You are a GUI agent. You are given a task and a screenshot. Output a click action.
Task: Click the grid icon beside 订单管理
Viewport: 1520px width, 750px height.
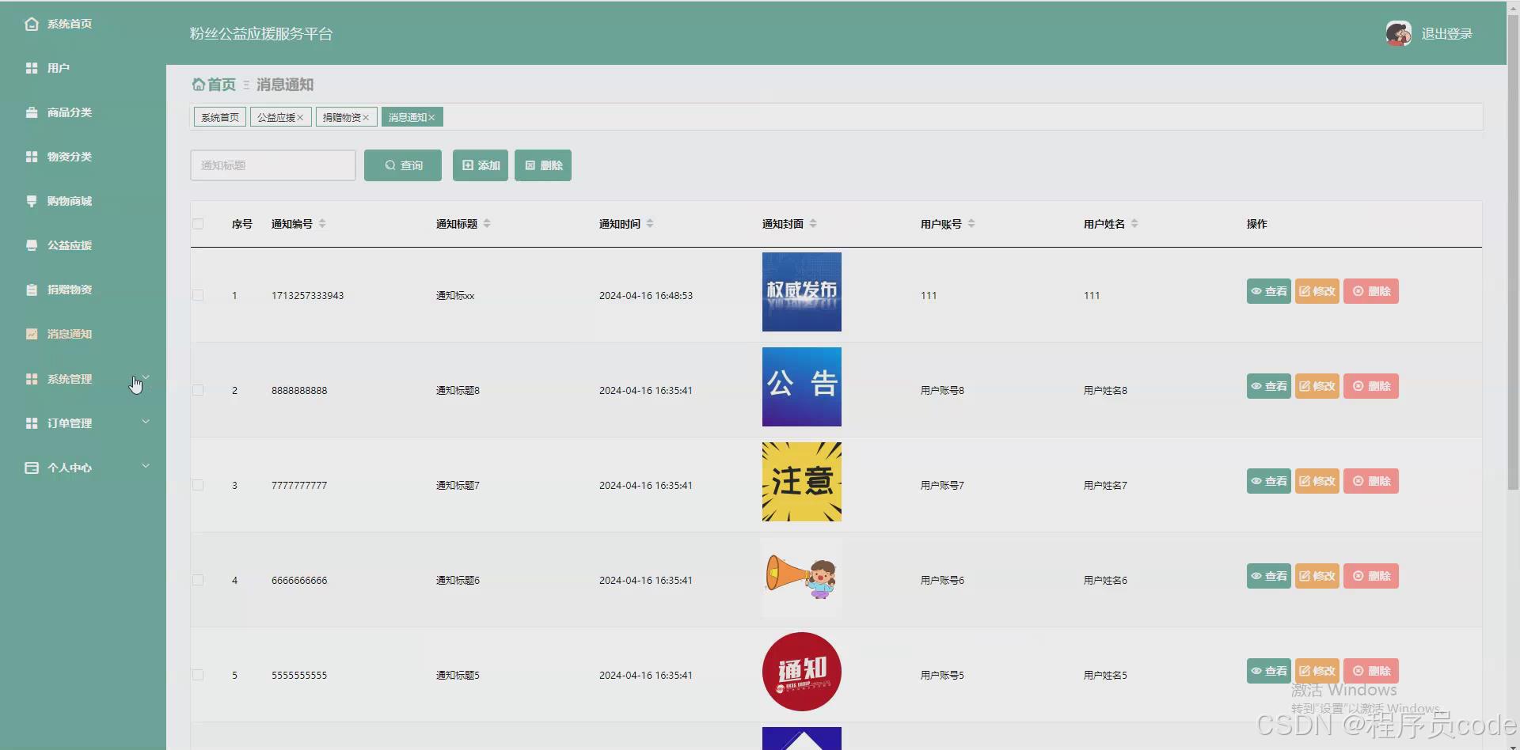32,423
